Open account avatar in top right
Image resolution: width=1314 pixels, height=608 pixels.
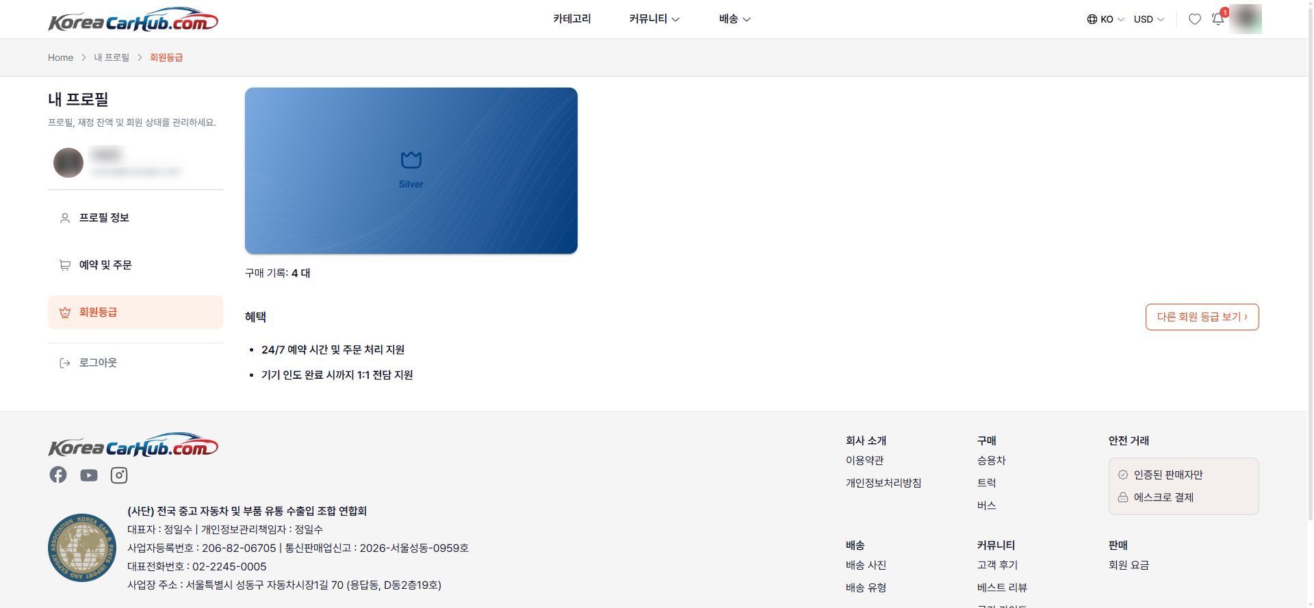tap(1246, 19)
